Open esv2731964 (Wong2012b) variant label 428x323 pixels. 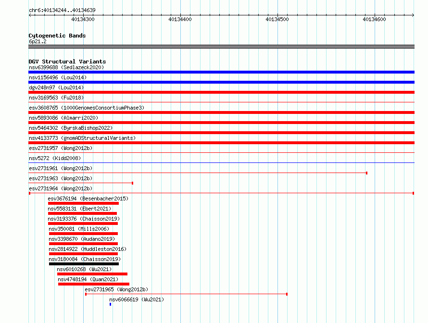61,188
